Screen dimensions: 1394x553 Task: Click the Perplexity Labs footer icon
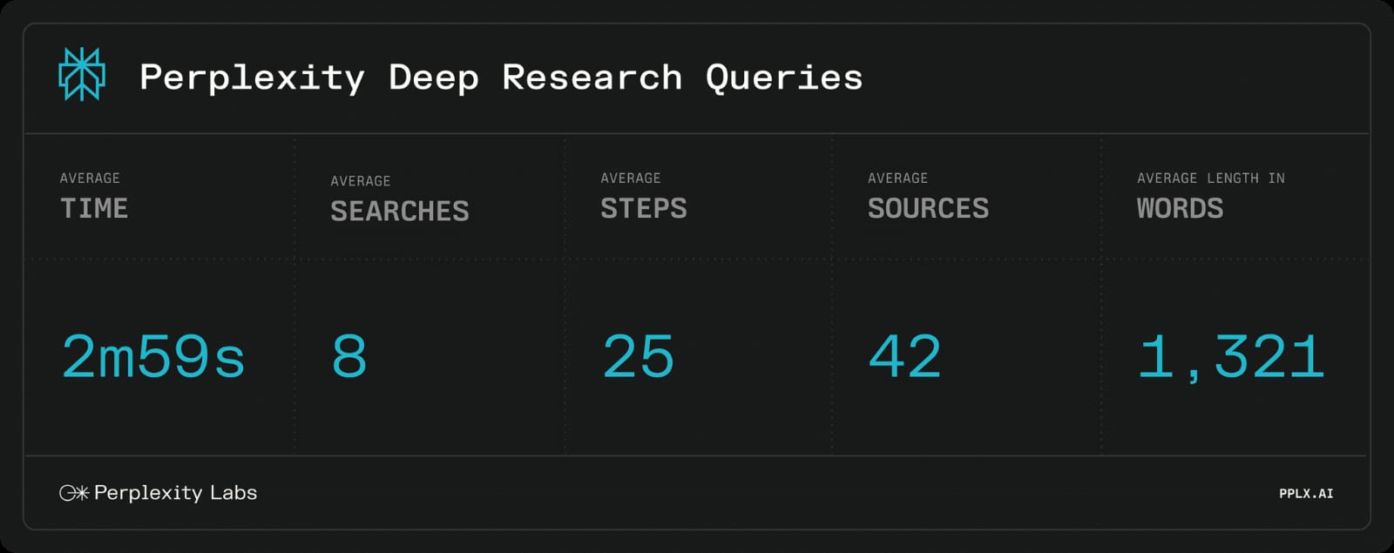74,493
